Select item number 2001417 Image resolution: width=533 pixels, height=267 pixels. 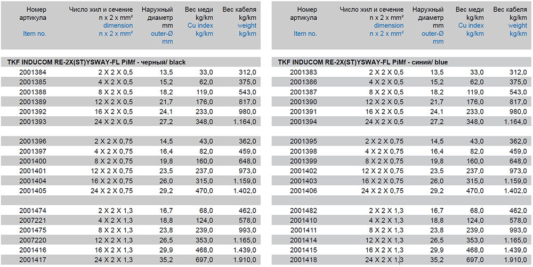click(33, 260)
